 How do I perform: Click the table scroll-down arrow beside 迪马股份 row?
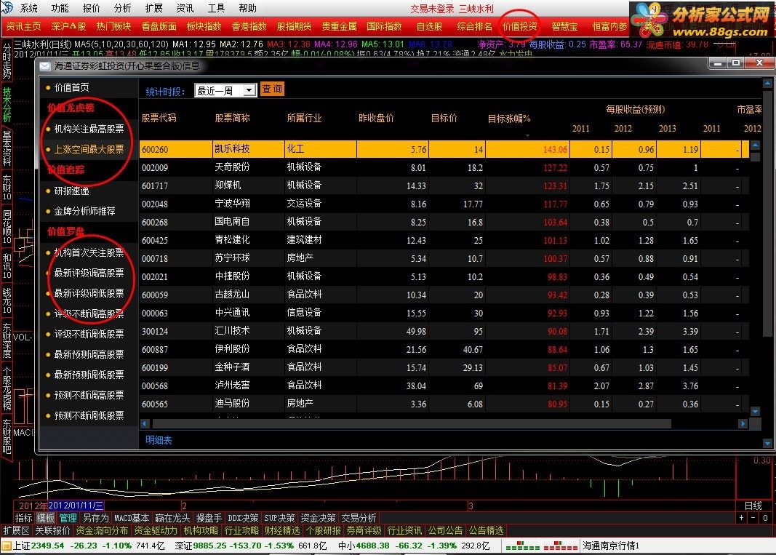point(755,412)
